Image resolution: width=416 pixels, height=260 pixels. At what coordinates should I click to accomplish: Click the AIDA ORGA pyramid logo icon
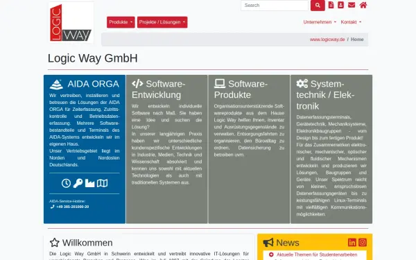click(56, 85)
